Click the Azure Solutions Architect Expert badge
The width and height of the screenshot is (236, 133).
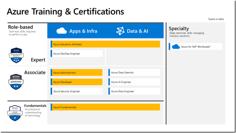point(16,55)
